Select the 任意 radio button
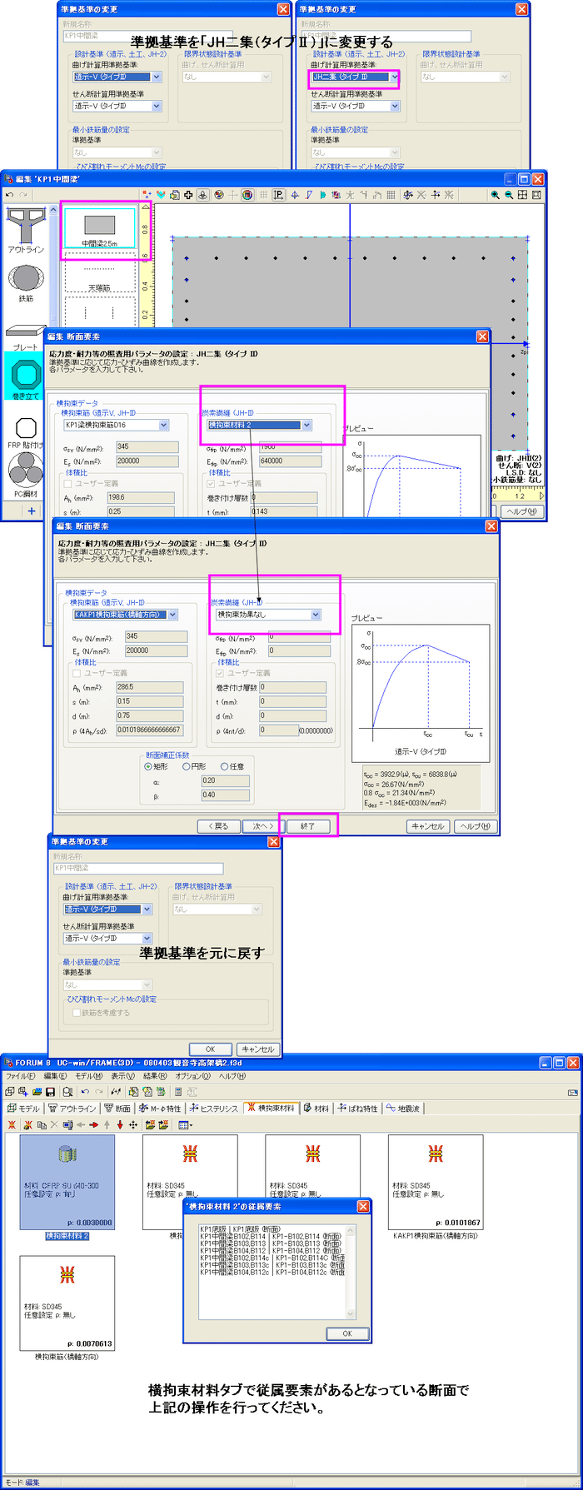This screenshot has width=583, height=1490. [x=232, y=766]
